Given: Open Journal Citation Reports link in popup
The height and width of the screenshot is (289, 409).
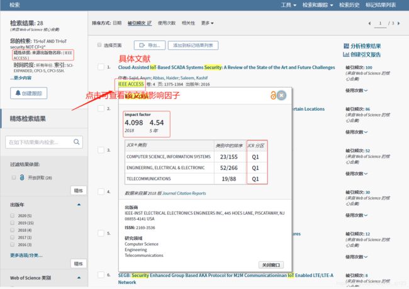Looking at the screenshot, I should (x=184, y=193).
